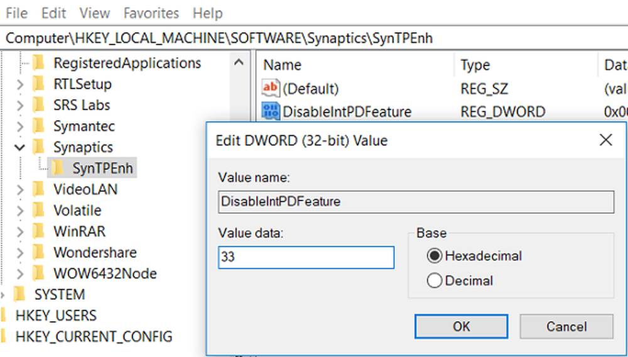
Task: Expand the WOW6432Node key
Action: (20, 274)
